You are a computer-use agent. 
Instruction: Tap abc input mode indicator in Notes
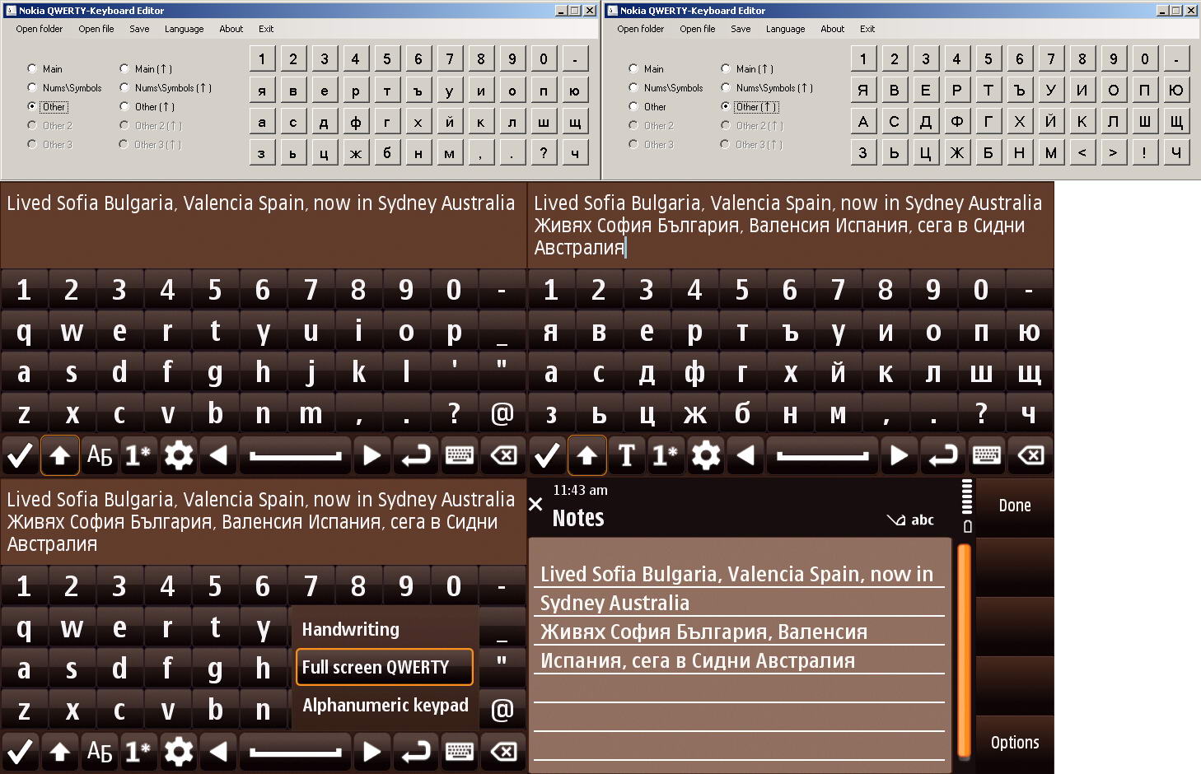tap(923, 520)
